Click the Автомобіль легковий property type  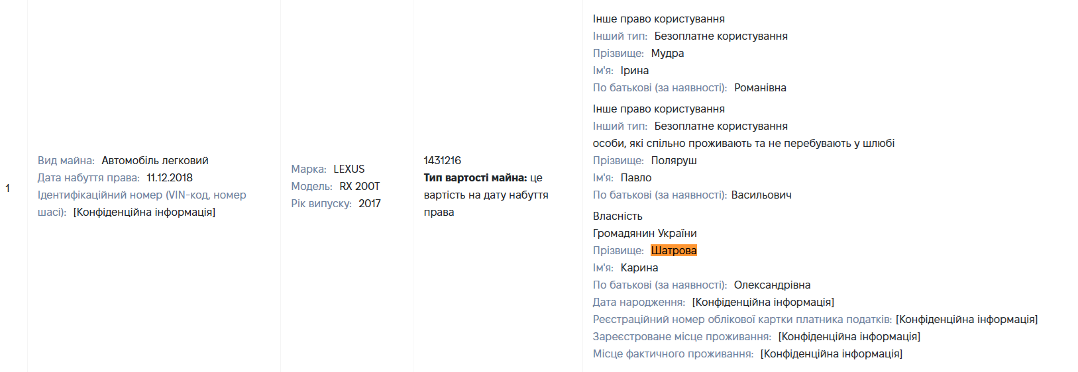[x=155, y=160]
